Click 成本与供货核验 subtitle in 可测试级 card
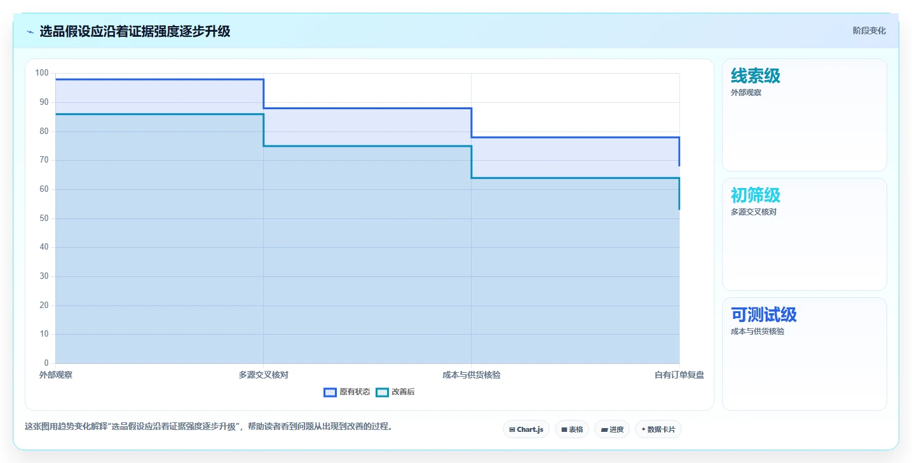Screen dimensions: 912x463 758,331
